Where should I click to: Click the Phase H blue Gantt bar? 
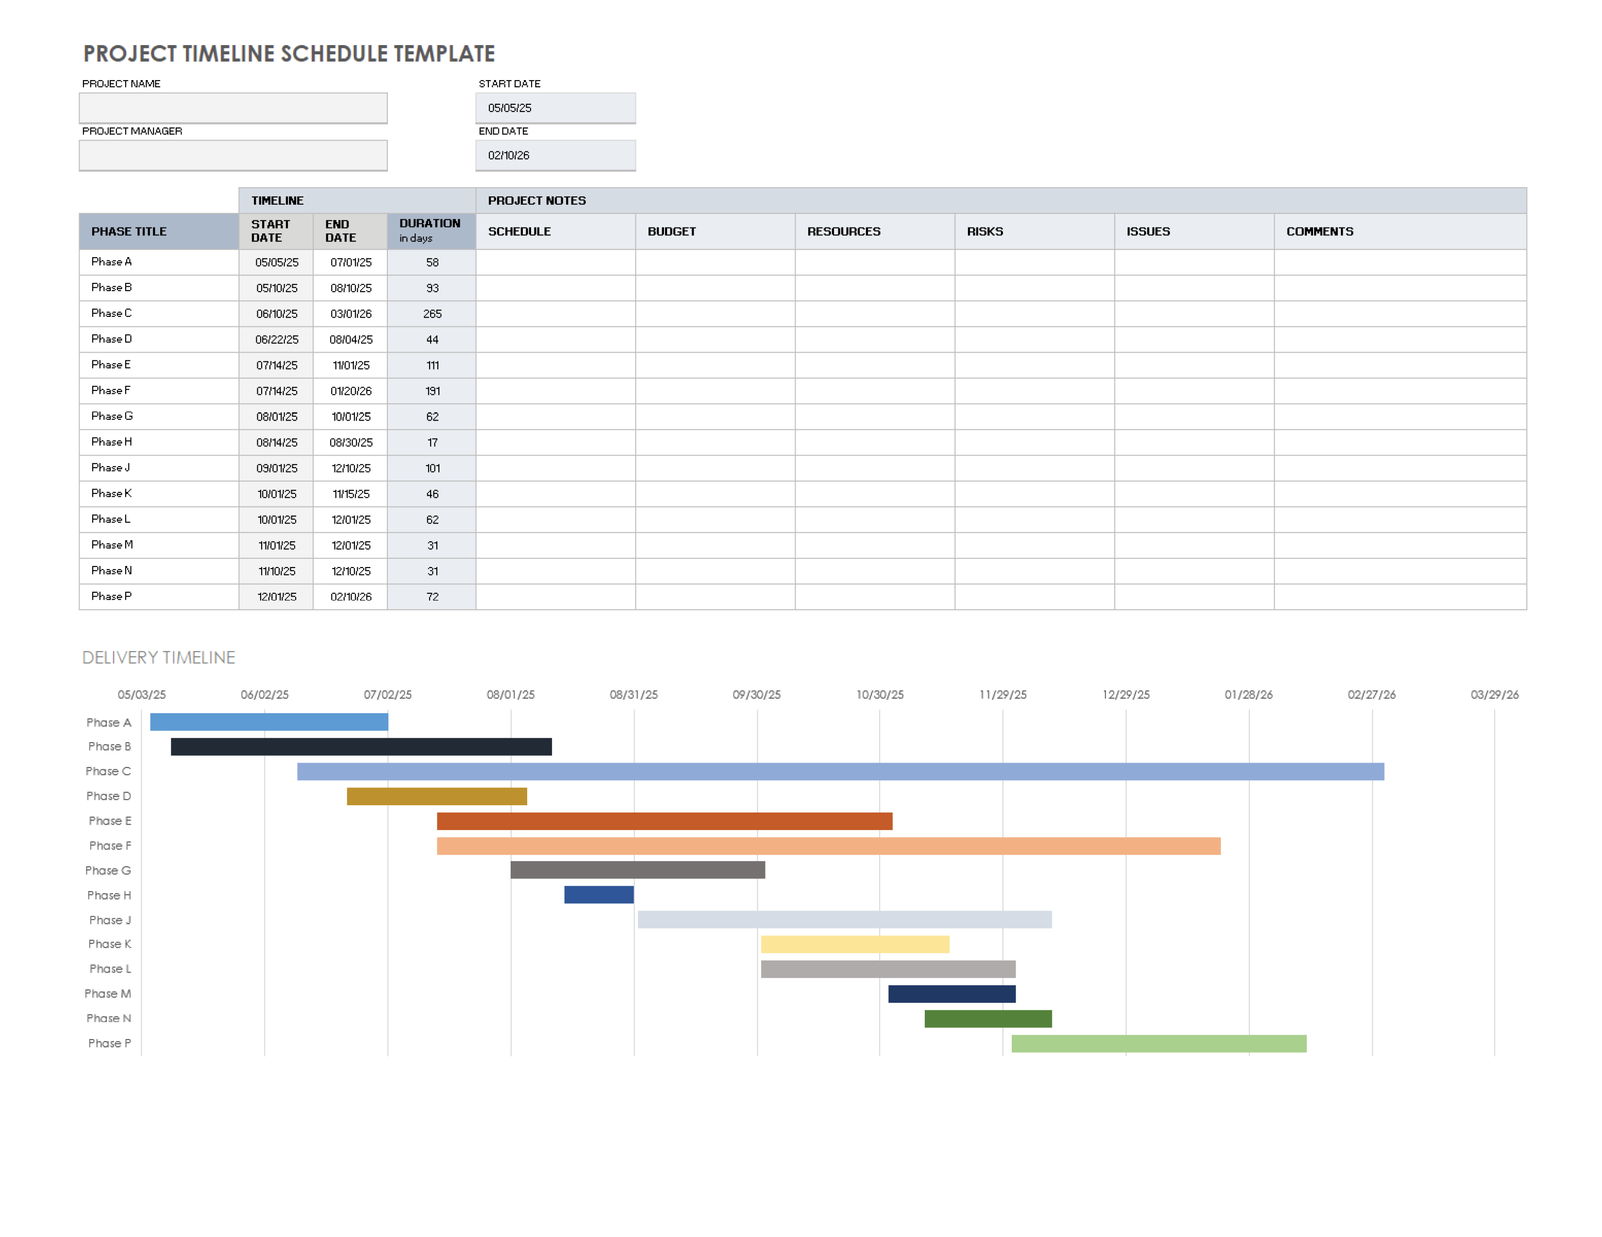599,895
